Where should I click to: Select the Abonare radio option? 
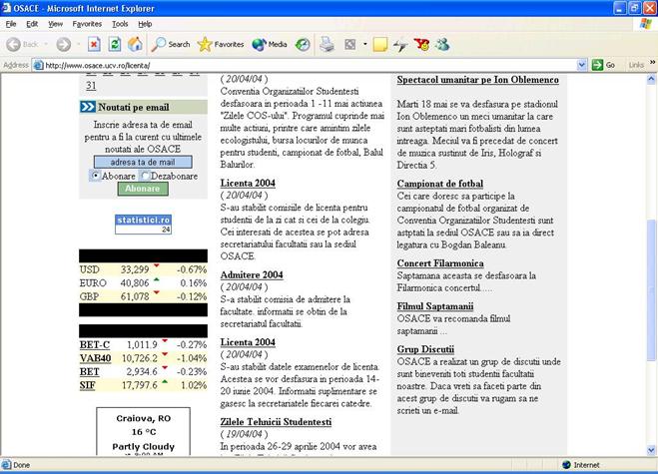[96, 176]
